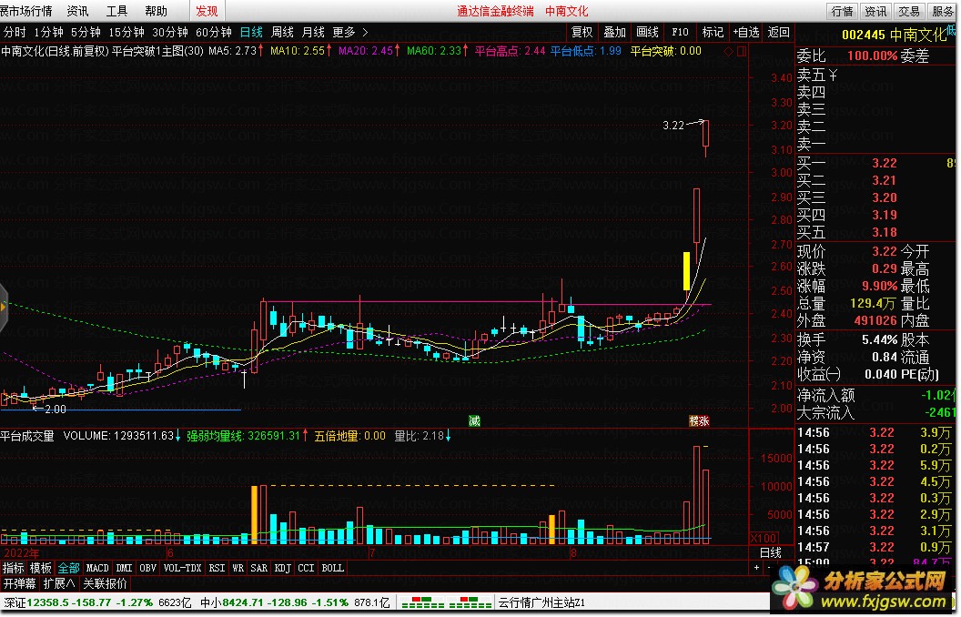This screenshot has height=617, width=961.
Task: Click the diamond icon above the price axis
Action: (x=728, y=52)
